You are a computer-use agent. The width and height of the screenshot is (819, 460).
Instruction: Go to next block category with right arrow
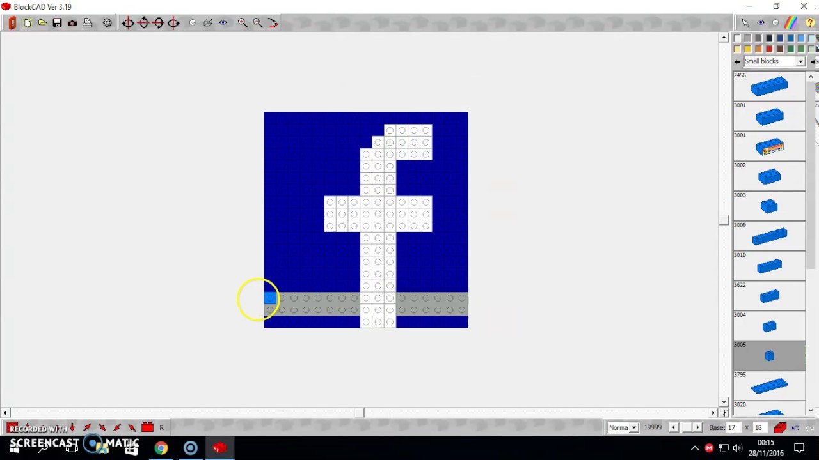tap(813, 61)
